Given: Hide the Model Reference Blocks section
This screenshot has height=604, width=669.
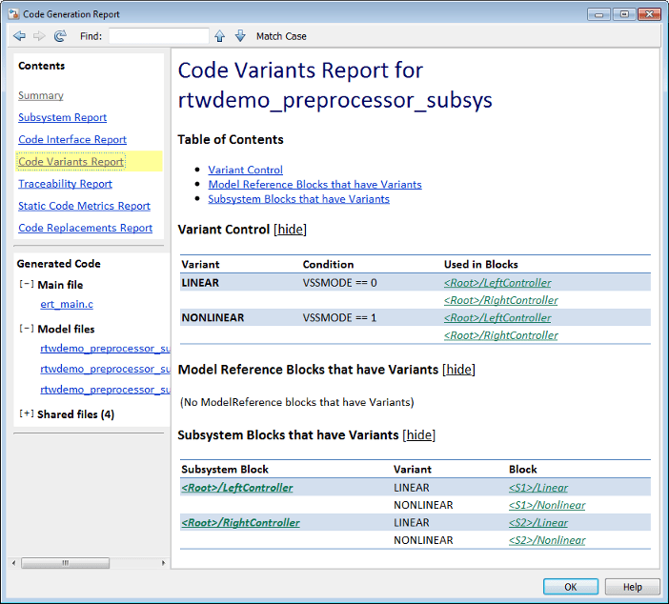Looking at the screenshot, I should [x=458, y=370].
